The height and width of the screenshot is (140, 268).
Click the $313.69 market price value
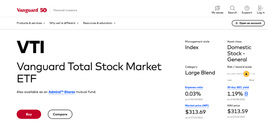(x=195, y=112)
